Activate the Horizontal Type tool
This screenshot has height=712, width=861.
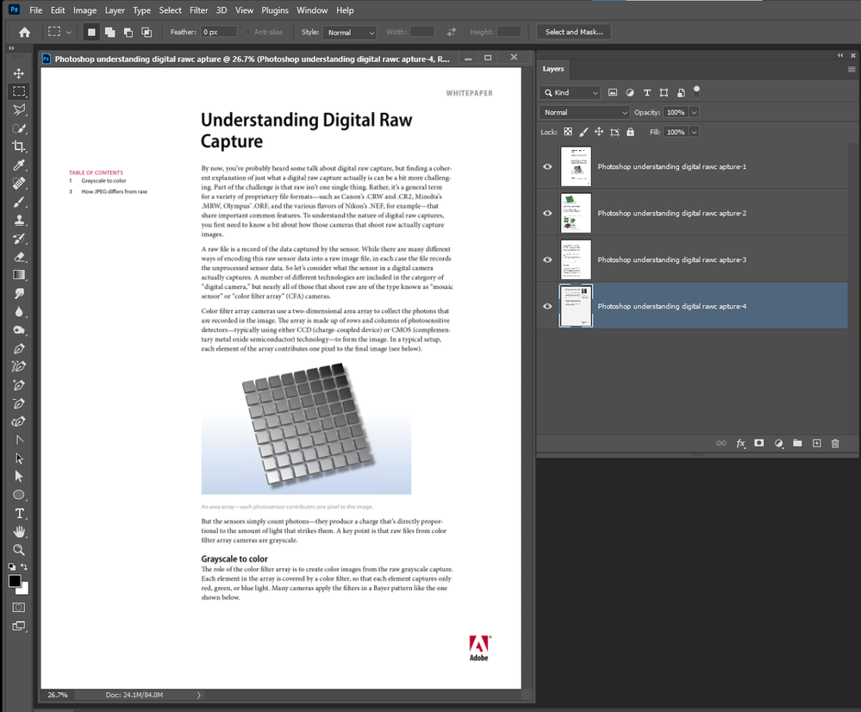[x=19, y=514]
